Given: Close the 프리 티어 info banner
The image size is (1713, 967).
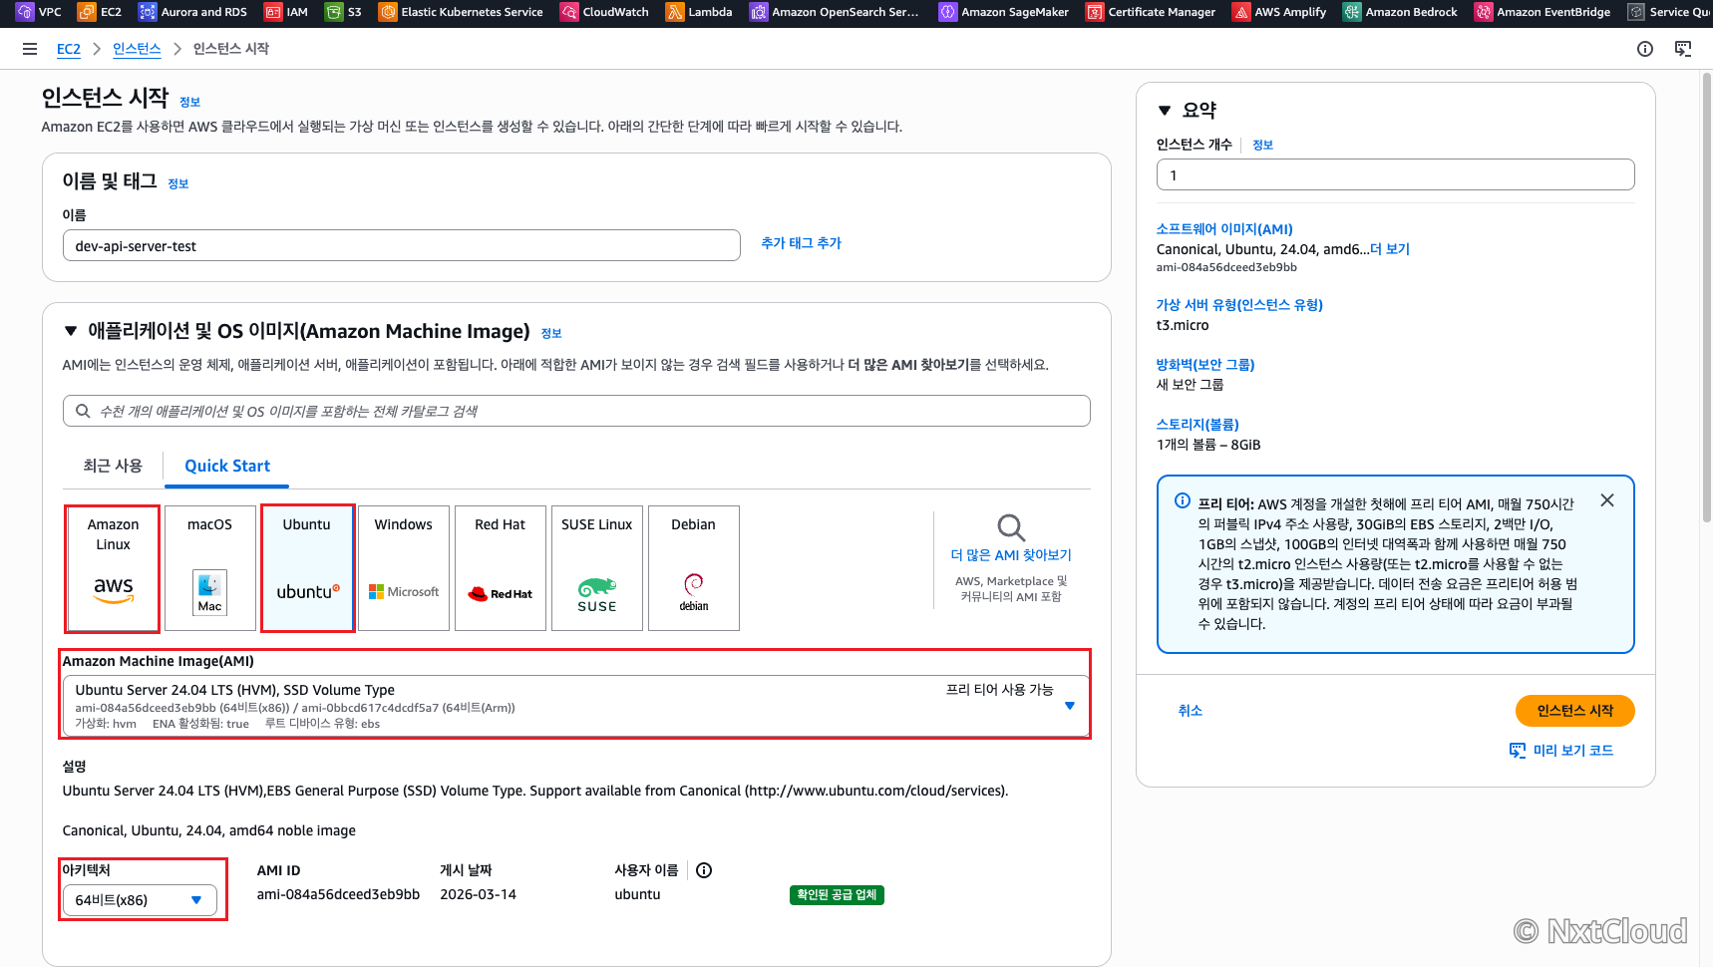Looking at the screenshot, I should (x=1607, y=500).
